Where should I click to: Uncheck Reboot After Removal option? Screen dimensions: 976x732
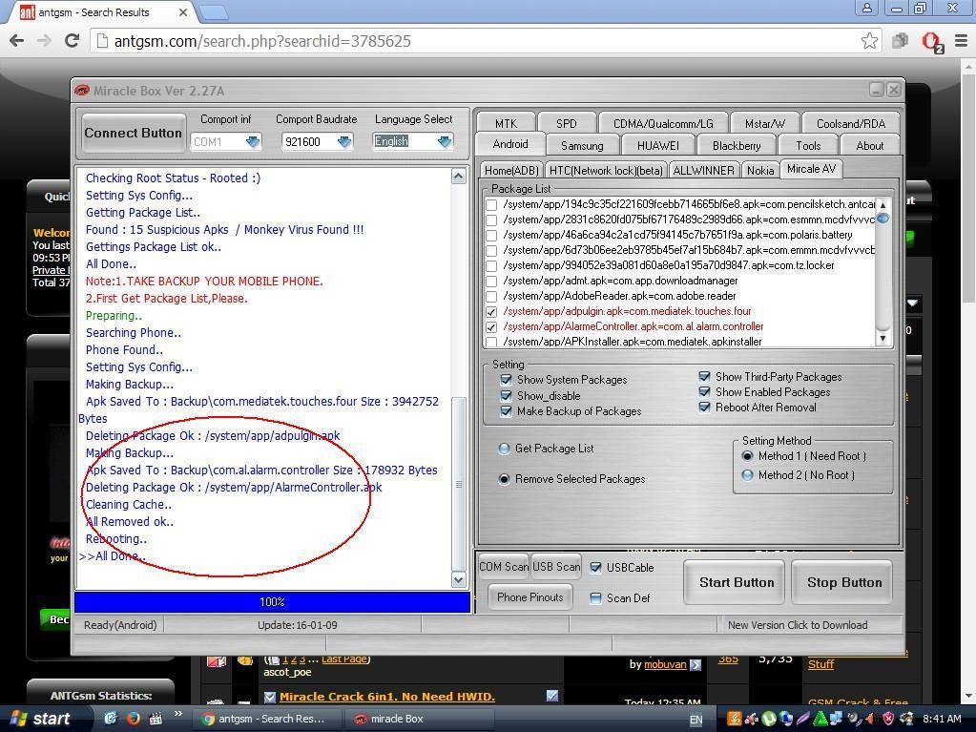705,408
